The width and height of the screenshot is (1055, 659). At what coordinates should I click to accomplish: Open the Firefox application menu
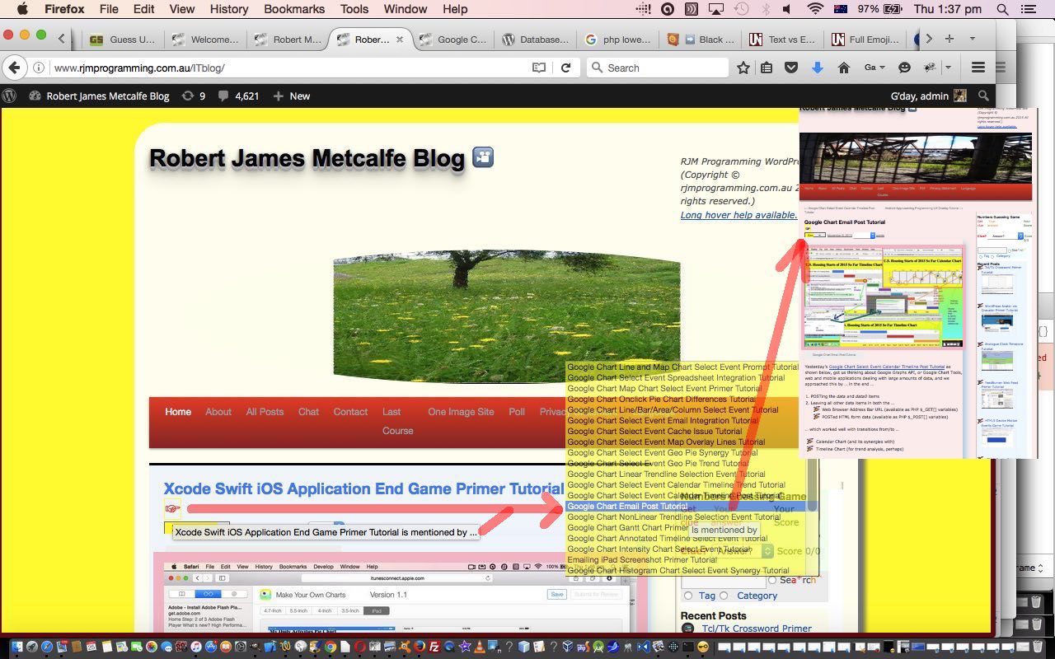tap(64, 9)
